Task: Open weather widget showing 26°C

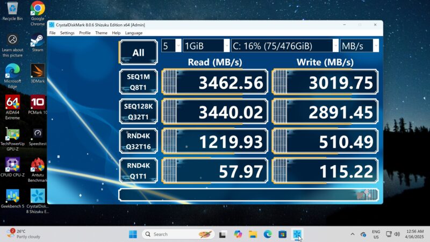Action: point(23,234)
